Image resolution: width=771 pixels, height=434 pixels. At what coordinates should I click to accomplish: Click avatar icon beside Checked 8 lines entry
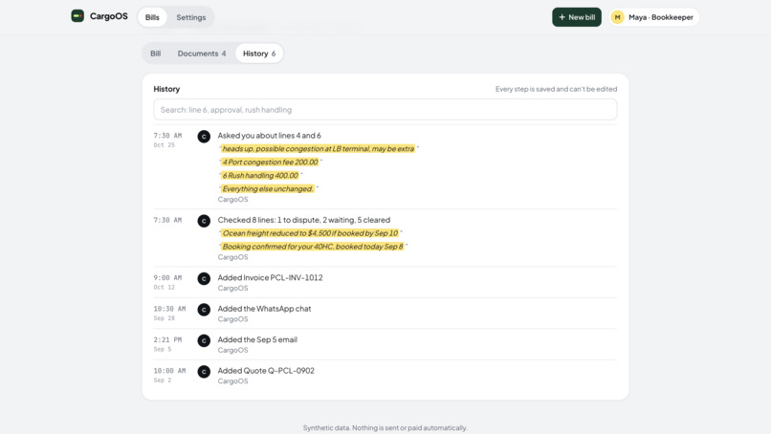point(204,221)
